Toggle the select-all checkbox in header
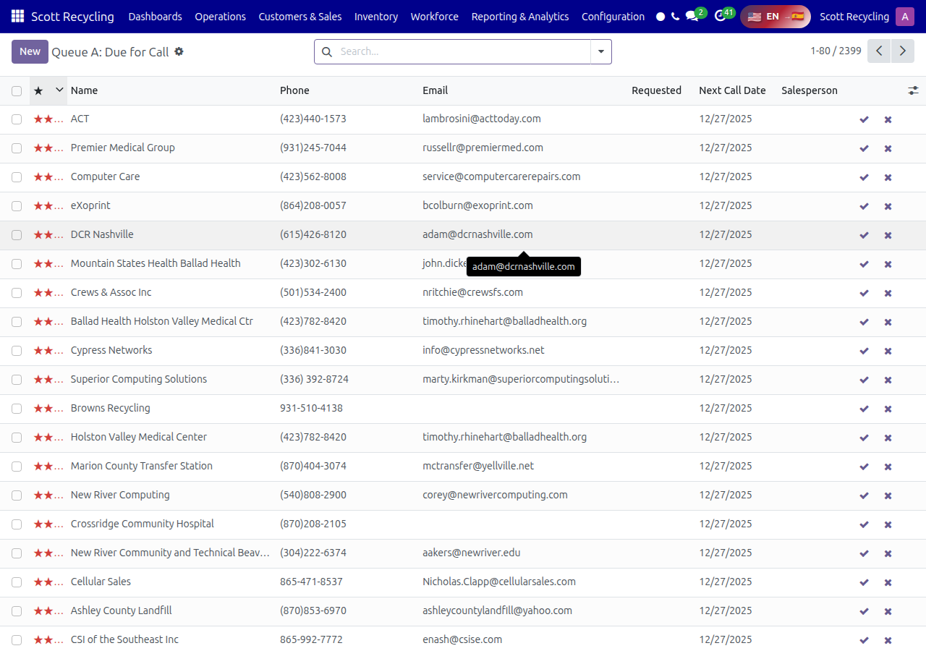The width and height of the screenshot is (926, 651). (17, 90)
